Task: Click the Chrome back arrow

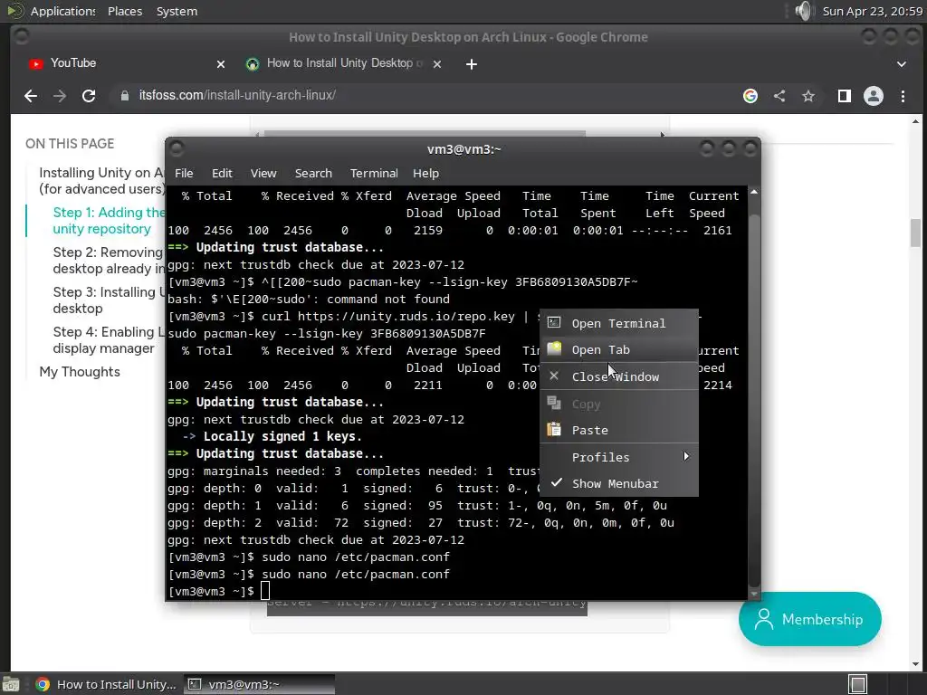Action: (x=31, y=96)
